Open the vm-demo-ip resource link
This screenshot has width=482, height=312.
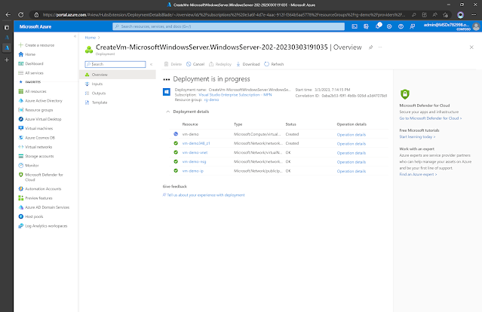[193, 171]
